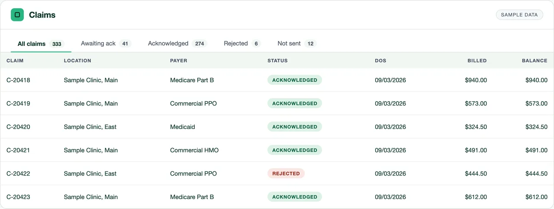
Task: Click the balance amount $612.00
Action: click(x=536, y=197)
